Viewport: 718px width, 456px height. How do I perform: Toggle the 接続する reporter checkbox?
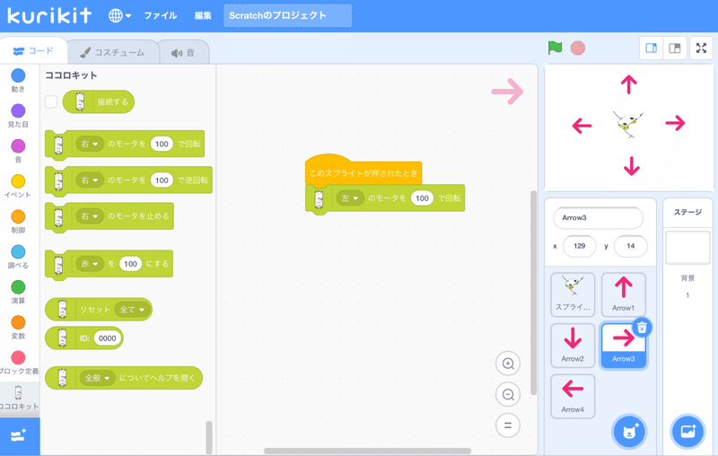(x=51, y=101)
